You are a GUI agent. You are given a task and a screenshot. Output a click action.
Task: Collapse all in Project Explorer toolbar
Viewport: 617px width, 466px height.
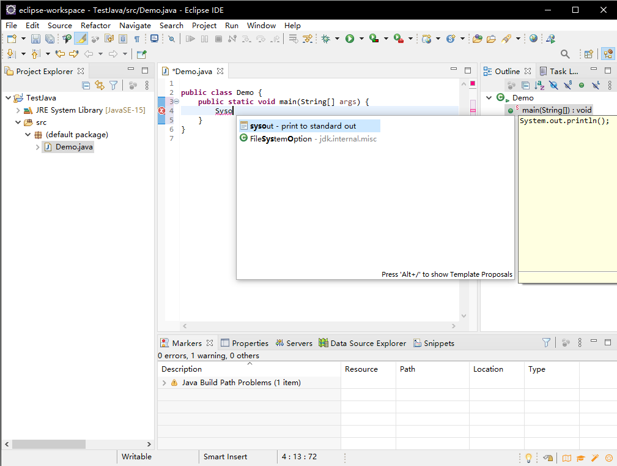86,85
